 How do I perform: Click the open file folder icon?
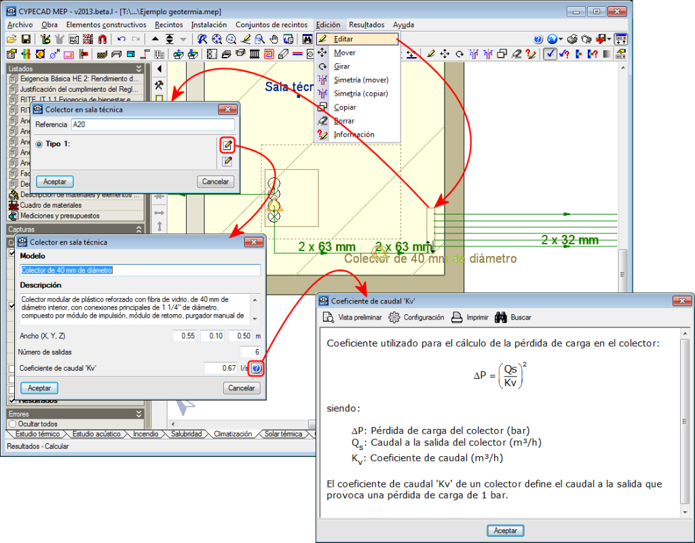point(12,39)
